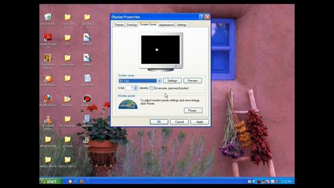
Task: Click the GOM Player quick launch icon
Action: click(x=70, y=181)
